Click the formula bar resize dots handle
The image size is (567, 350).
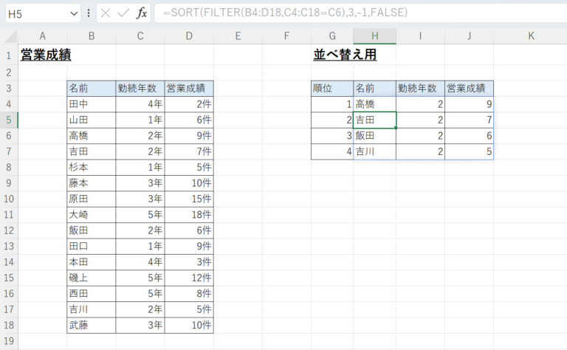click(x=89, y=13)
